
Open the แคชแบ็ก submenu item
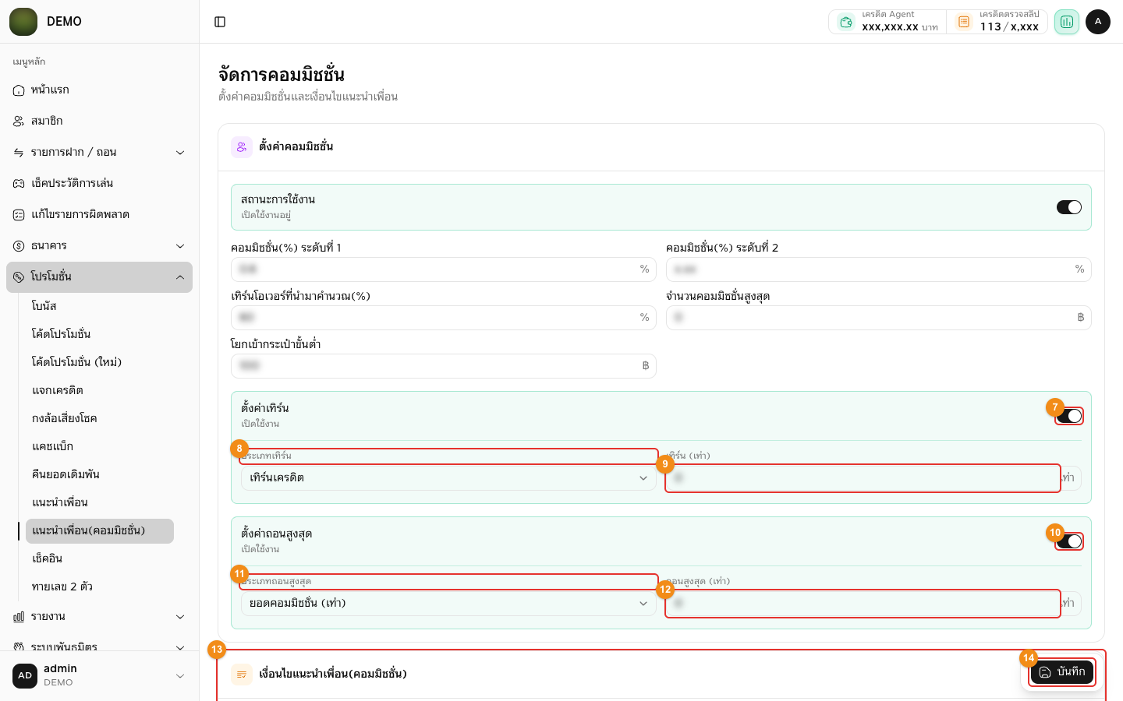pos(100,446)
